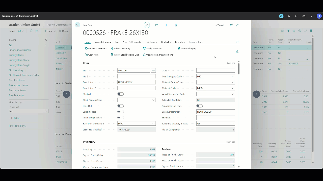Toggle the Blocked switch
This screenshot has width=323, height=181.
tap(120, 94)
